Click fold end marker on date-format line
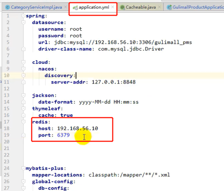Viewport: 224px width, 191px height. coord(23,102)
